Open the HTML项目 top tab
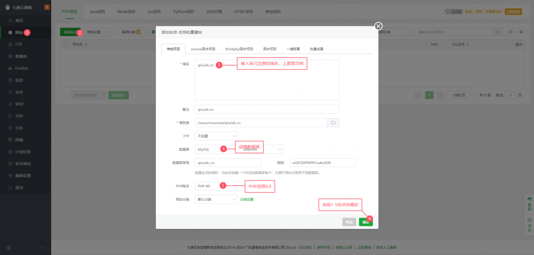This screenshot has height=255, width=534. point(244,11)
